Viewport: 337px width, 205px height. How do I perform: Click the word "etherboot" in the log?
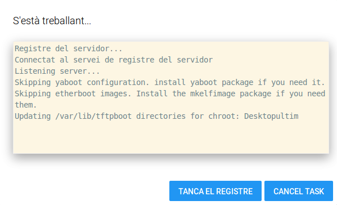[x=75, y=93]
